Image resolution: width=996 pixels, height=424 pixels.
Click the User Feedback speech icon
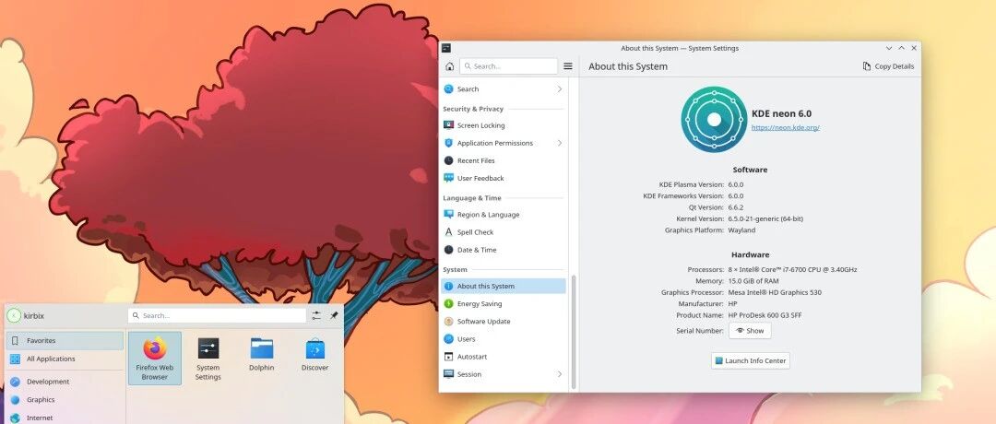point(448,179)
